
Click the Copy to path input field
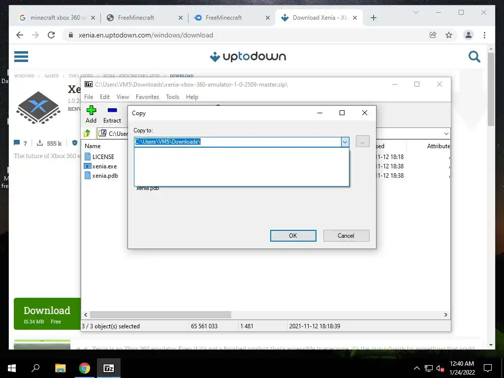tap(238, 142)
